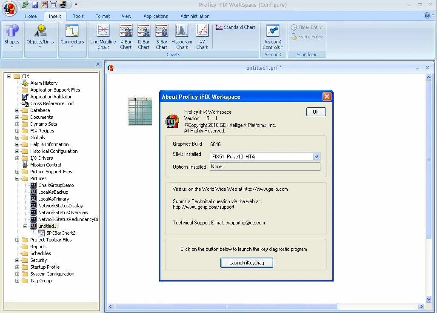Select ChartGroupDemo picture
The image size is (437, 313).
pos(56,185)
